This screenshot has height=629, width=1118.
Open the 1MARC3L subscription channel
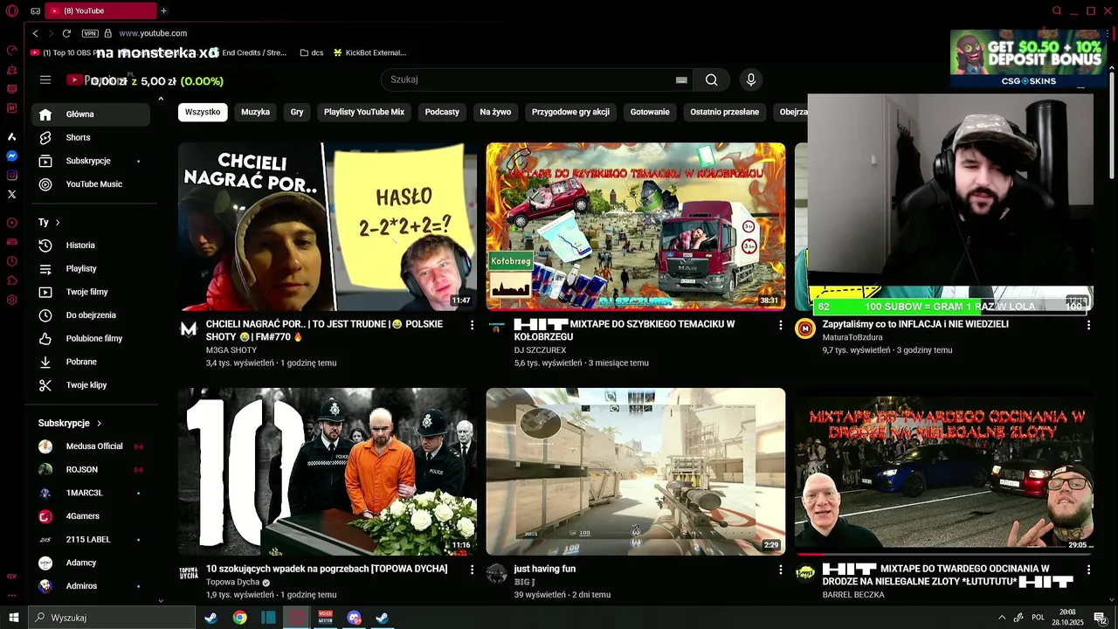pos(92,493)
